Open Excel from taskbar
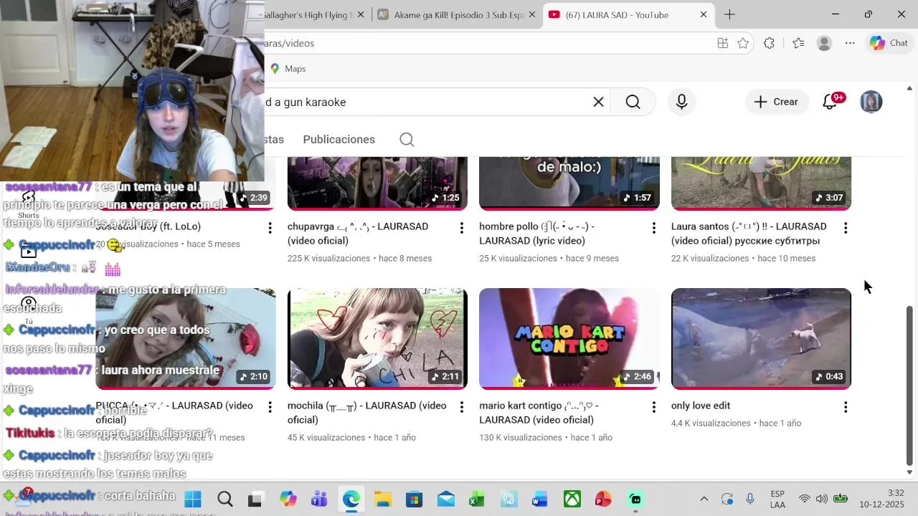Viewport: 918px width, 516px height. tap(477, 499)
